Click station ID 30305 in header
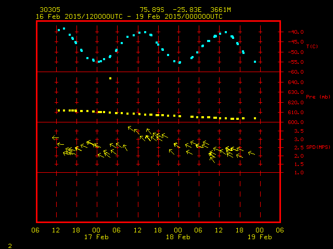Image resolution: width=333 pixels, height=249 pixels. (49, 10)
